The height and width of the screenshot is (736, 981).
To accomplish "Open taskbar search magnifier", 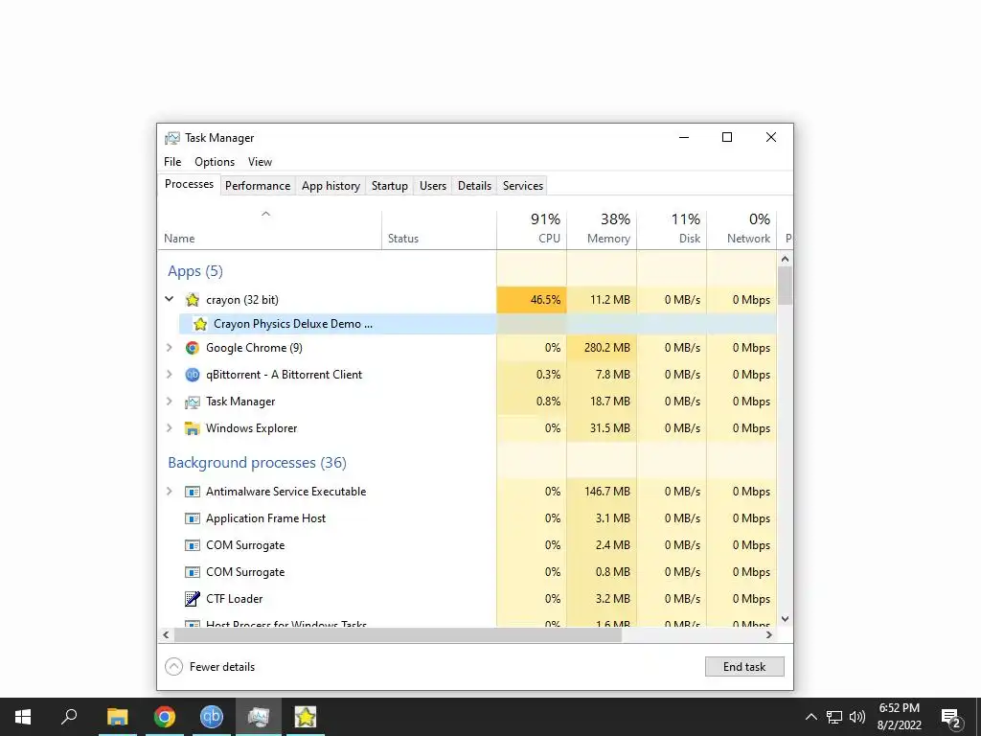I will click(69, 717).
